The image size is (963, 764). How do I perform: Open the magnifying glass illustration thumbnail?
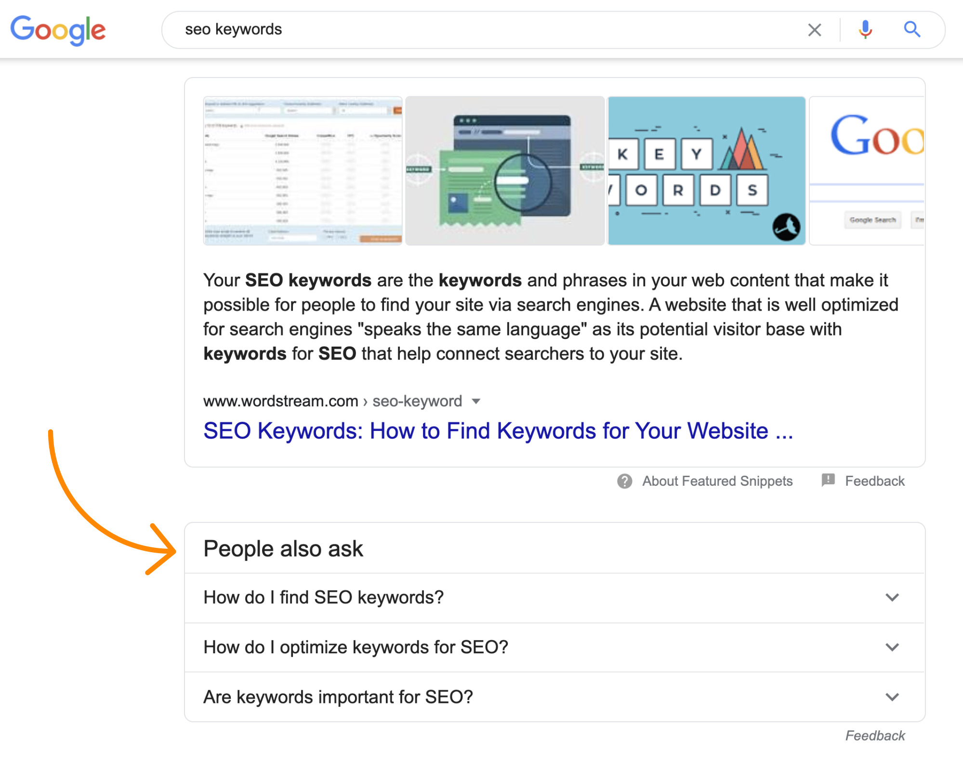505,171
